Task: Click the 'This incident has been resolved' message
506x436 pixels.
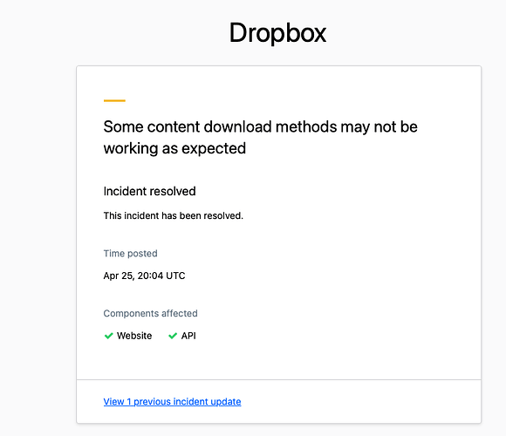Action: click(173, 215)
